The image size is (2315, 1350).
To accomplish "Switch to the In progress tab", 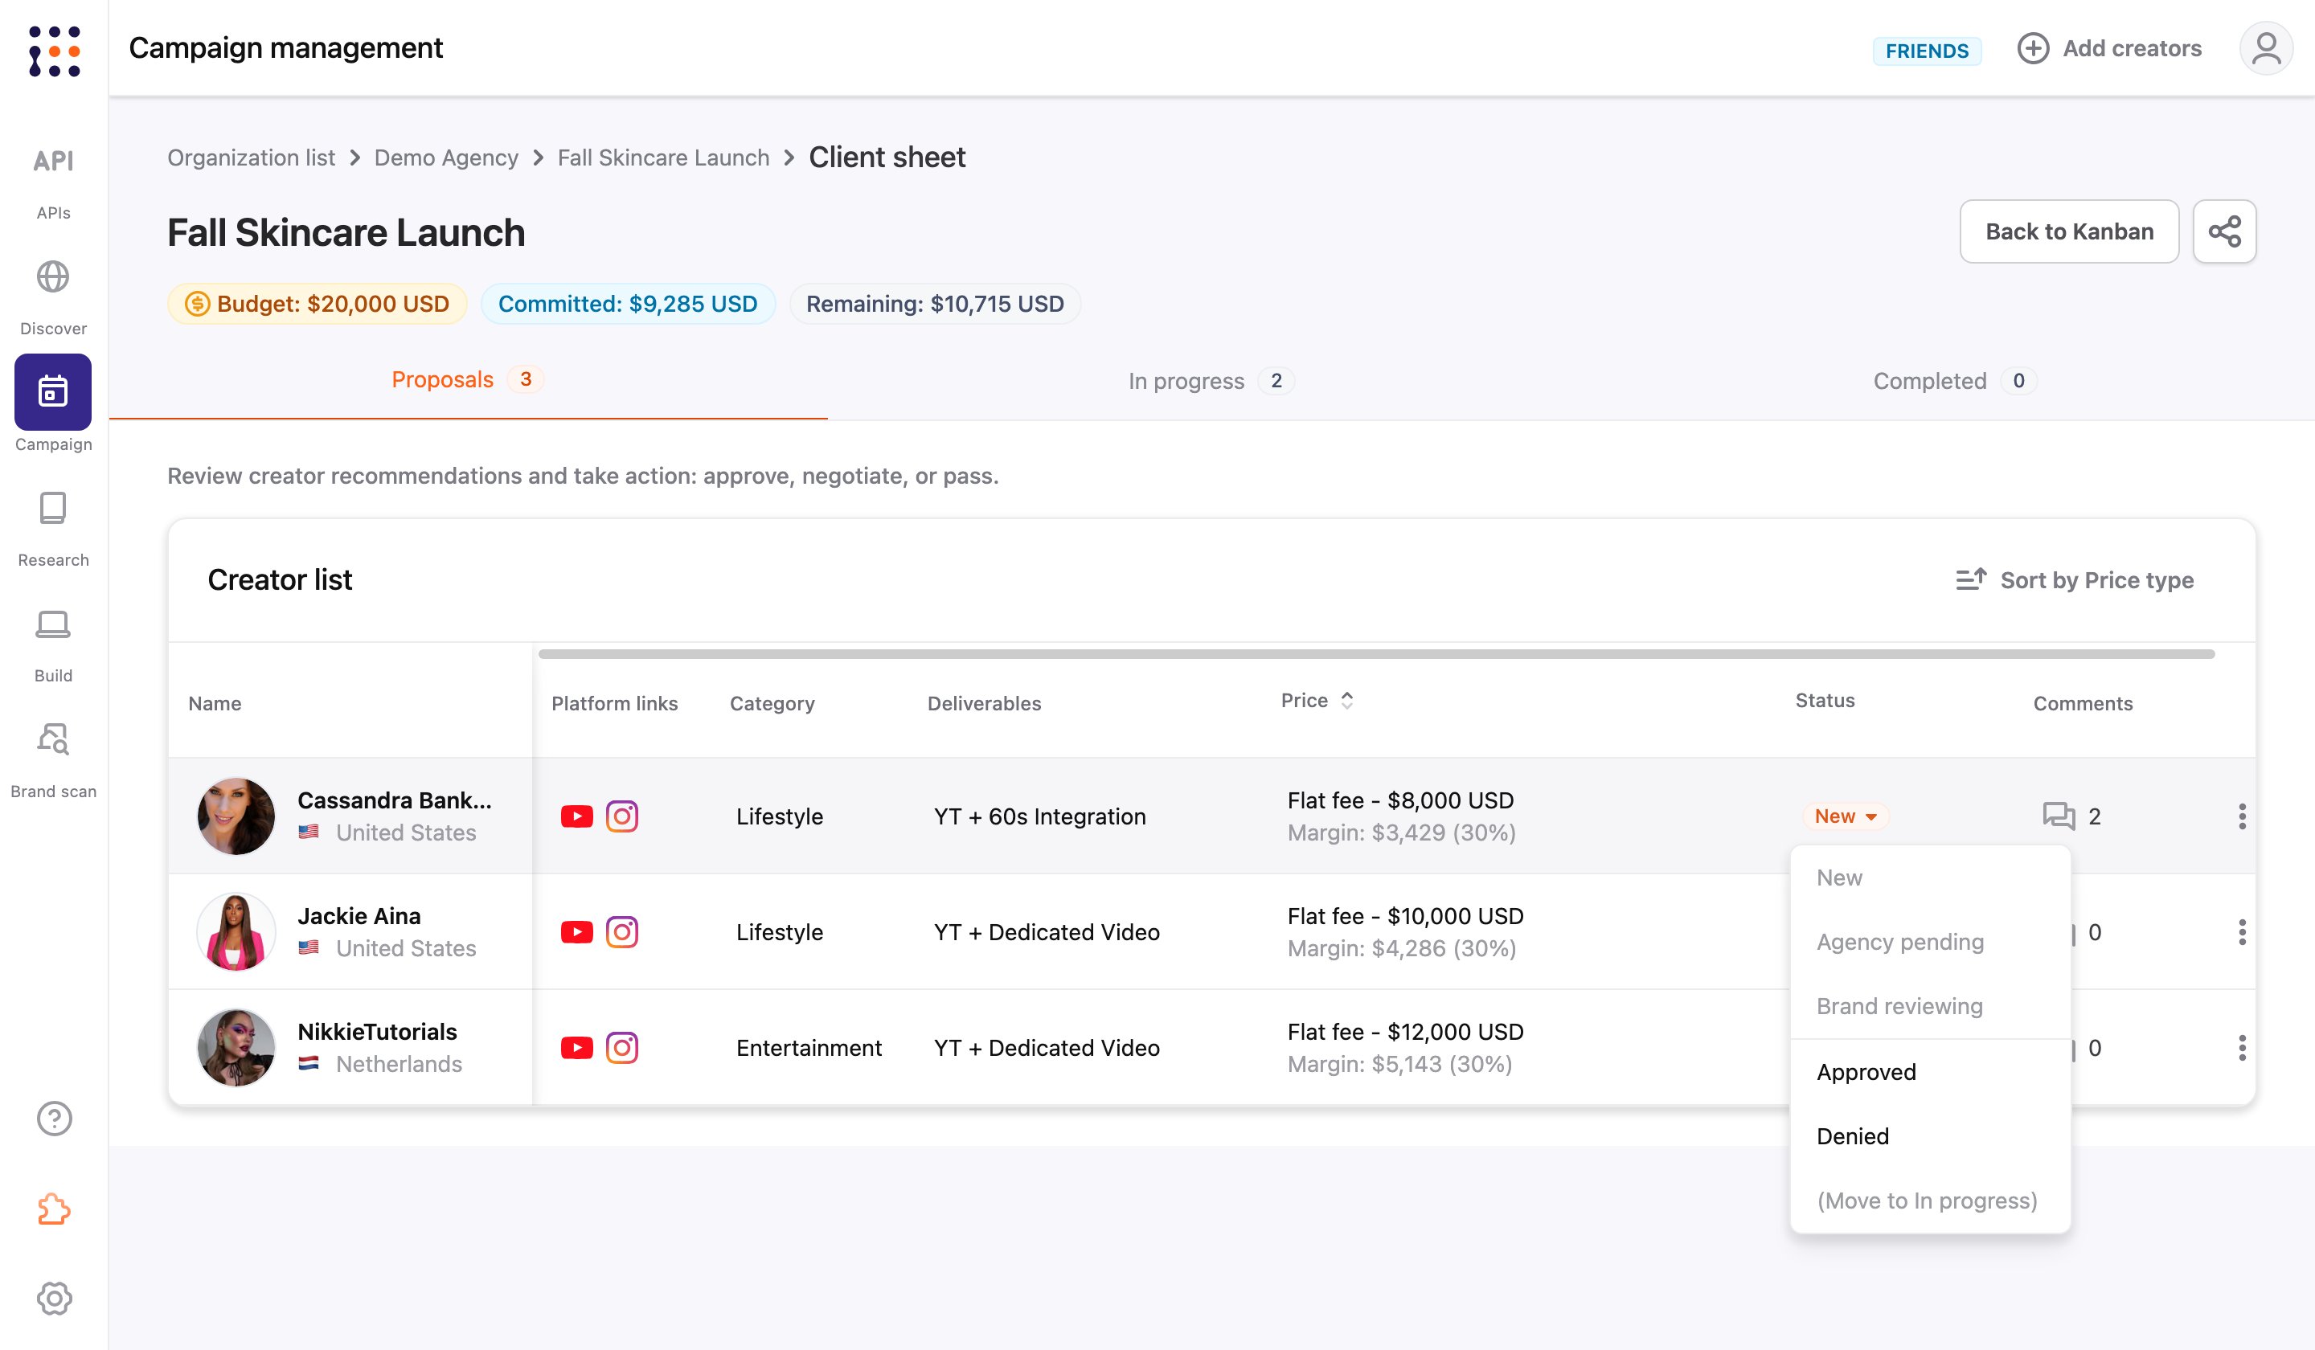I will [x=1211, y=380].
